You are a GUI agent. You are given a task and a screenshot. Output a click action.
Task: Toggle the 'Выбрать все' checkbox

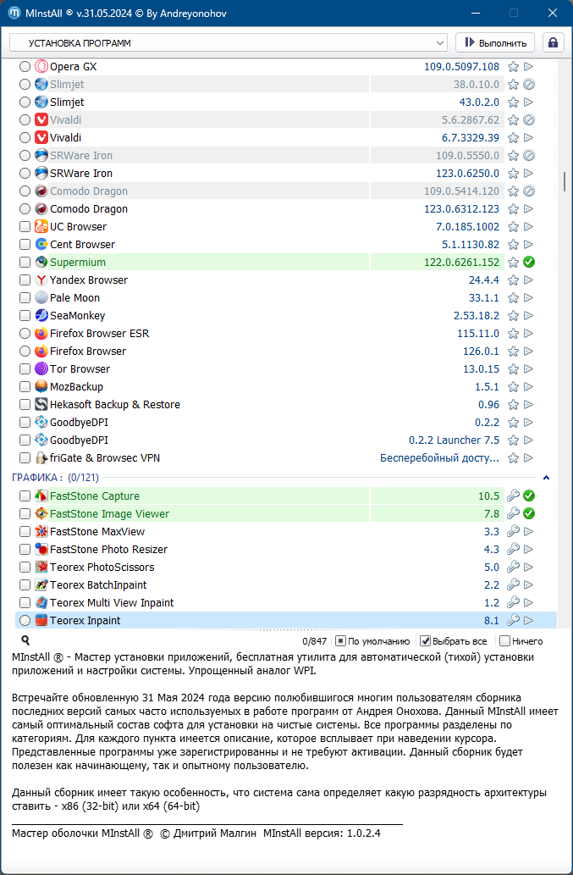click(425, 641)
